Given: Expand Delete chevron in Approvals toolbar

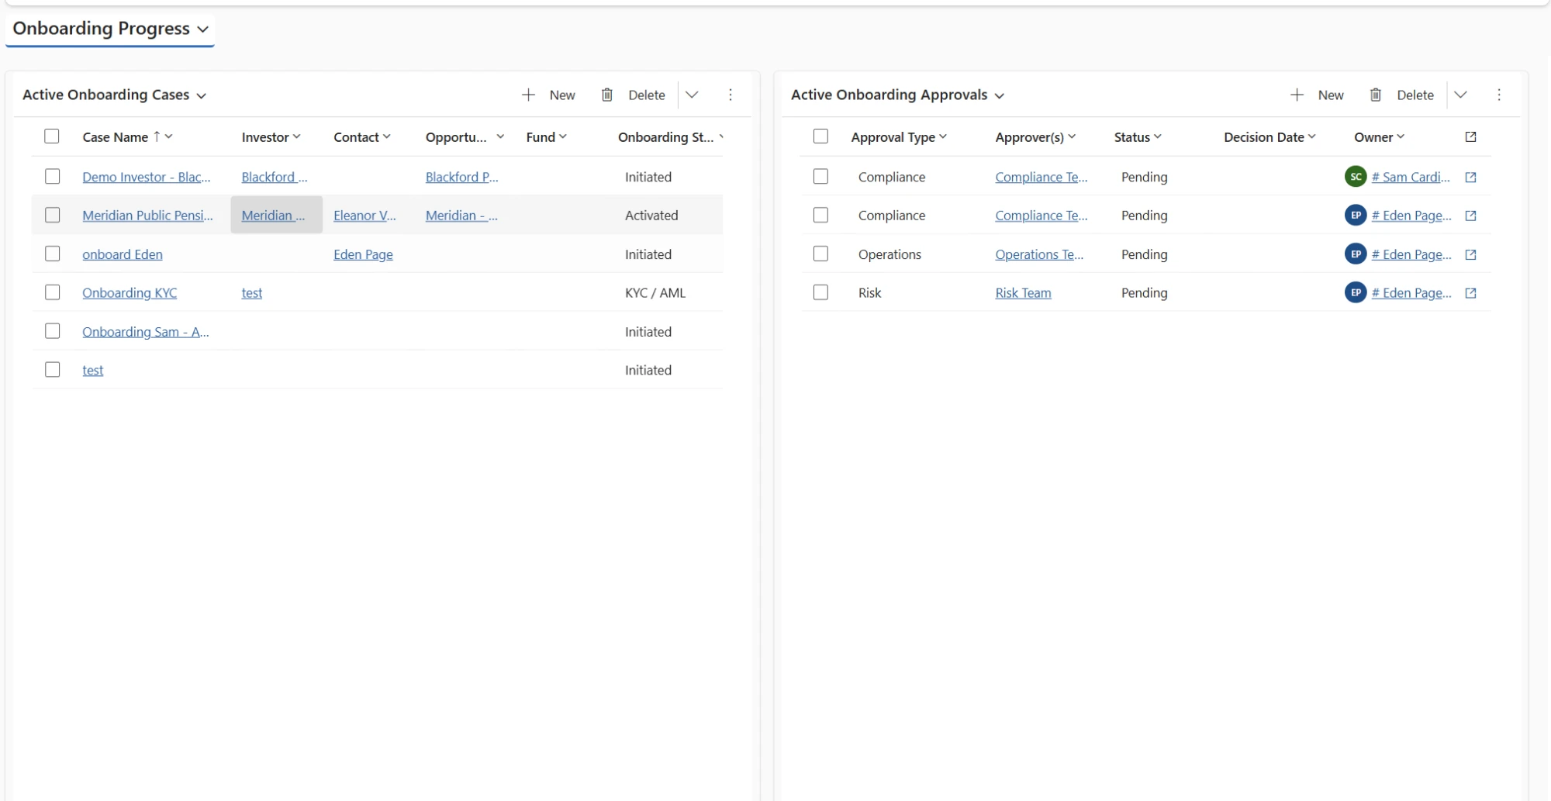Looking at the screenshot, I should pos(1460,95).
